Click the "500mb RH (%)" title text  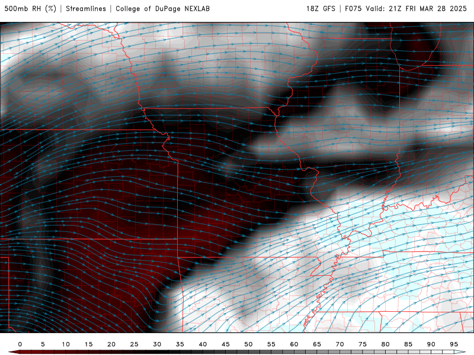pos(31,8)
